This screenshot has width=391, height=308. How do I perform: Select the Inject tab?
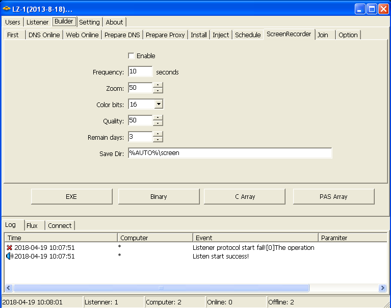tap(221, 35)
